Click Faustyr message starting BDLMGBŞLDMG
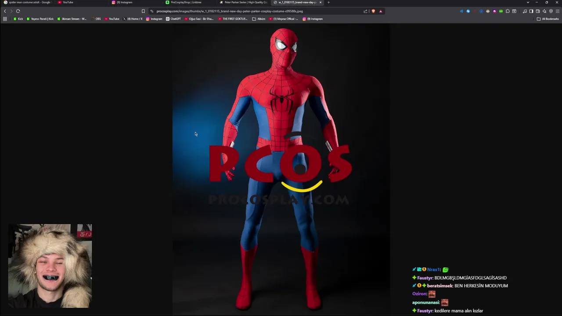The image size is (562, 316). (470, 278)
